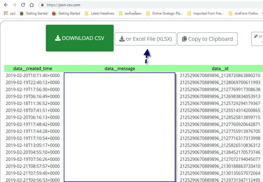
Task: Select timestamp 2019-02-20T04:55:10+0000
Action: 33,152
